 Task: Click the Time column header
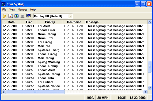click(x=29, y=22)
